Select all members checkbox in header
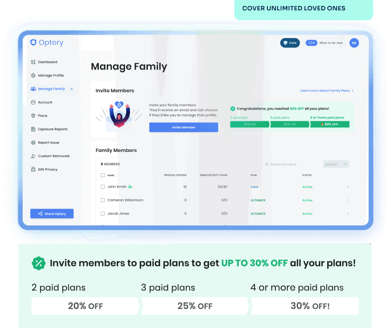Image resolution: width=391 pixels, height=333 pixels. pyautogui.click(x=103, y=175)
